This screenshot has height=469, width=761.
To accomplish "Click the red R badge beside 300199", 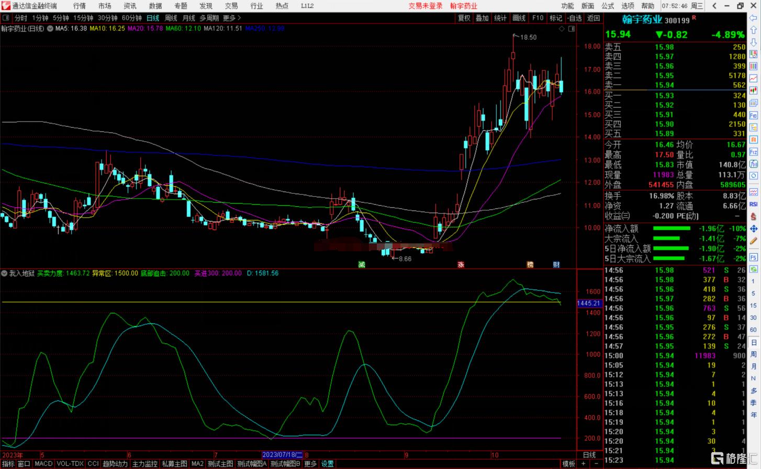I will coord(694,18).
